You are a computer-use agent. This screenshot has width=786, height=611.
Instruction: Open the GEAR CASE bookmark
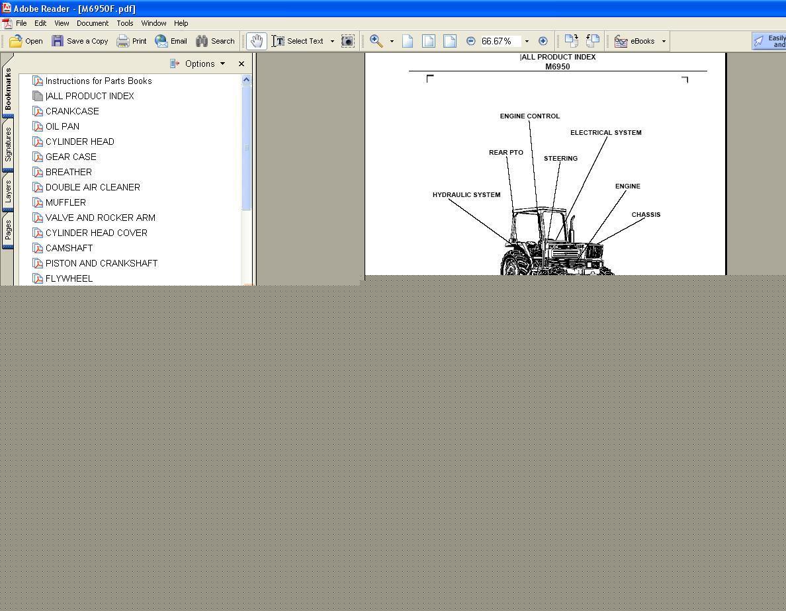[71, 157]
